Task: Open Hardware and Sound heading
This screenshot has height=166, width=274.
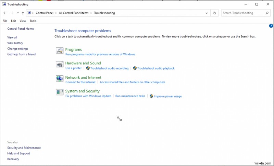Action: pyautogui.click(x=83, y=63)
